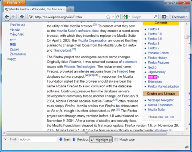The image size is (192, 152).
Task: Click the horizontal scrollbar thumb
Action: tap(87, 133)
